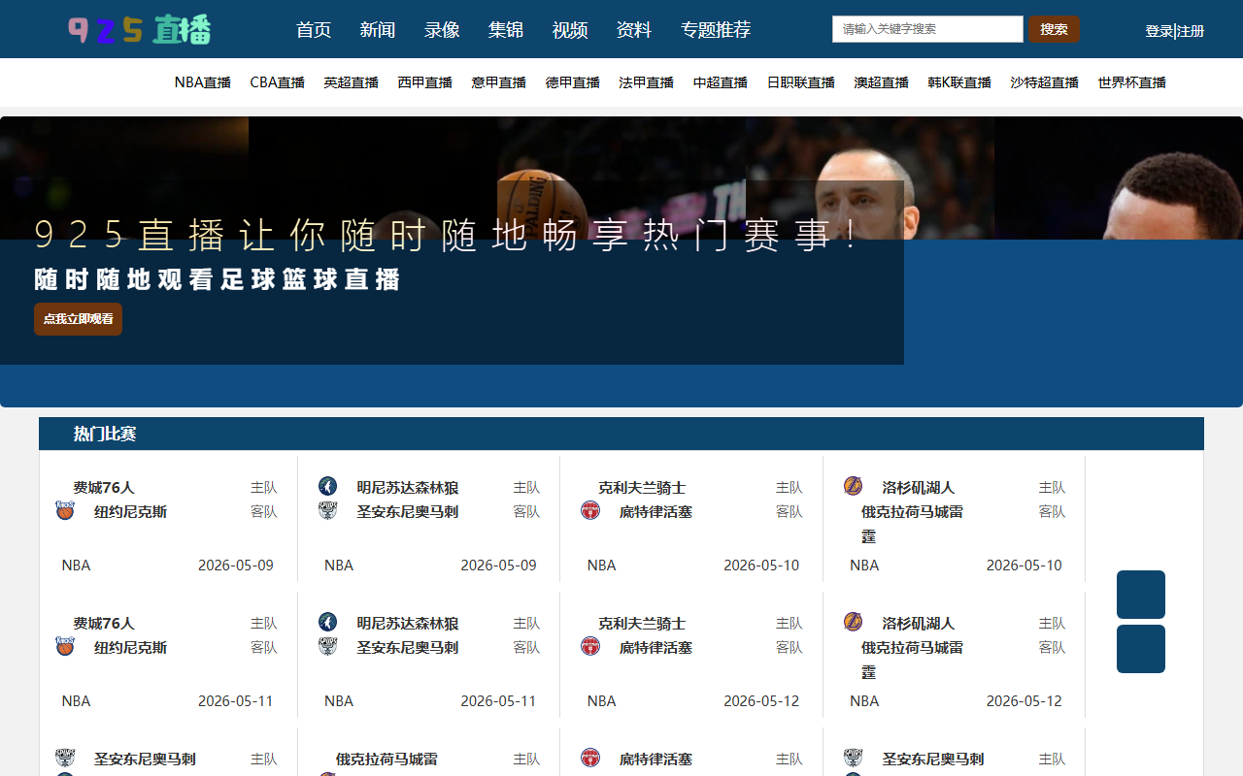Click 俄克拉荷马城雷霆 in the 2026-05-10 match

(912, 524)
